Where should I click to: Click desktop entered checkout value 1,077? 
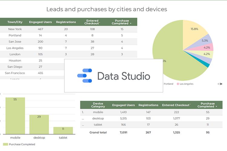tap(176, 118)
